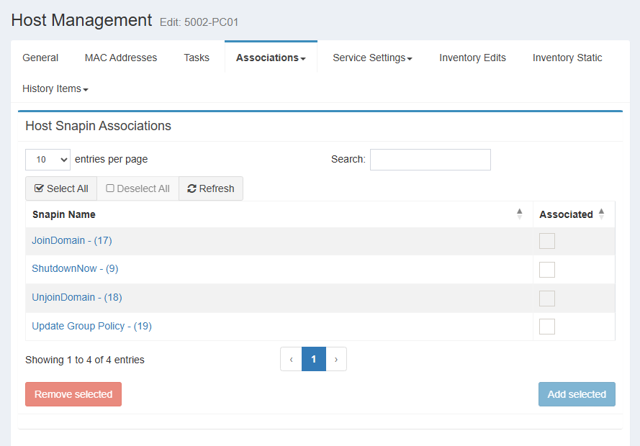Click Remove selected button
This screenshot has height=446, width=640.
click(73, 394)
